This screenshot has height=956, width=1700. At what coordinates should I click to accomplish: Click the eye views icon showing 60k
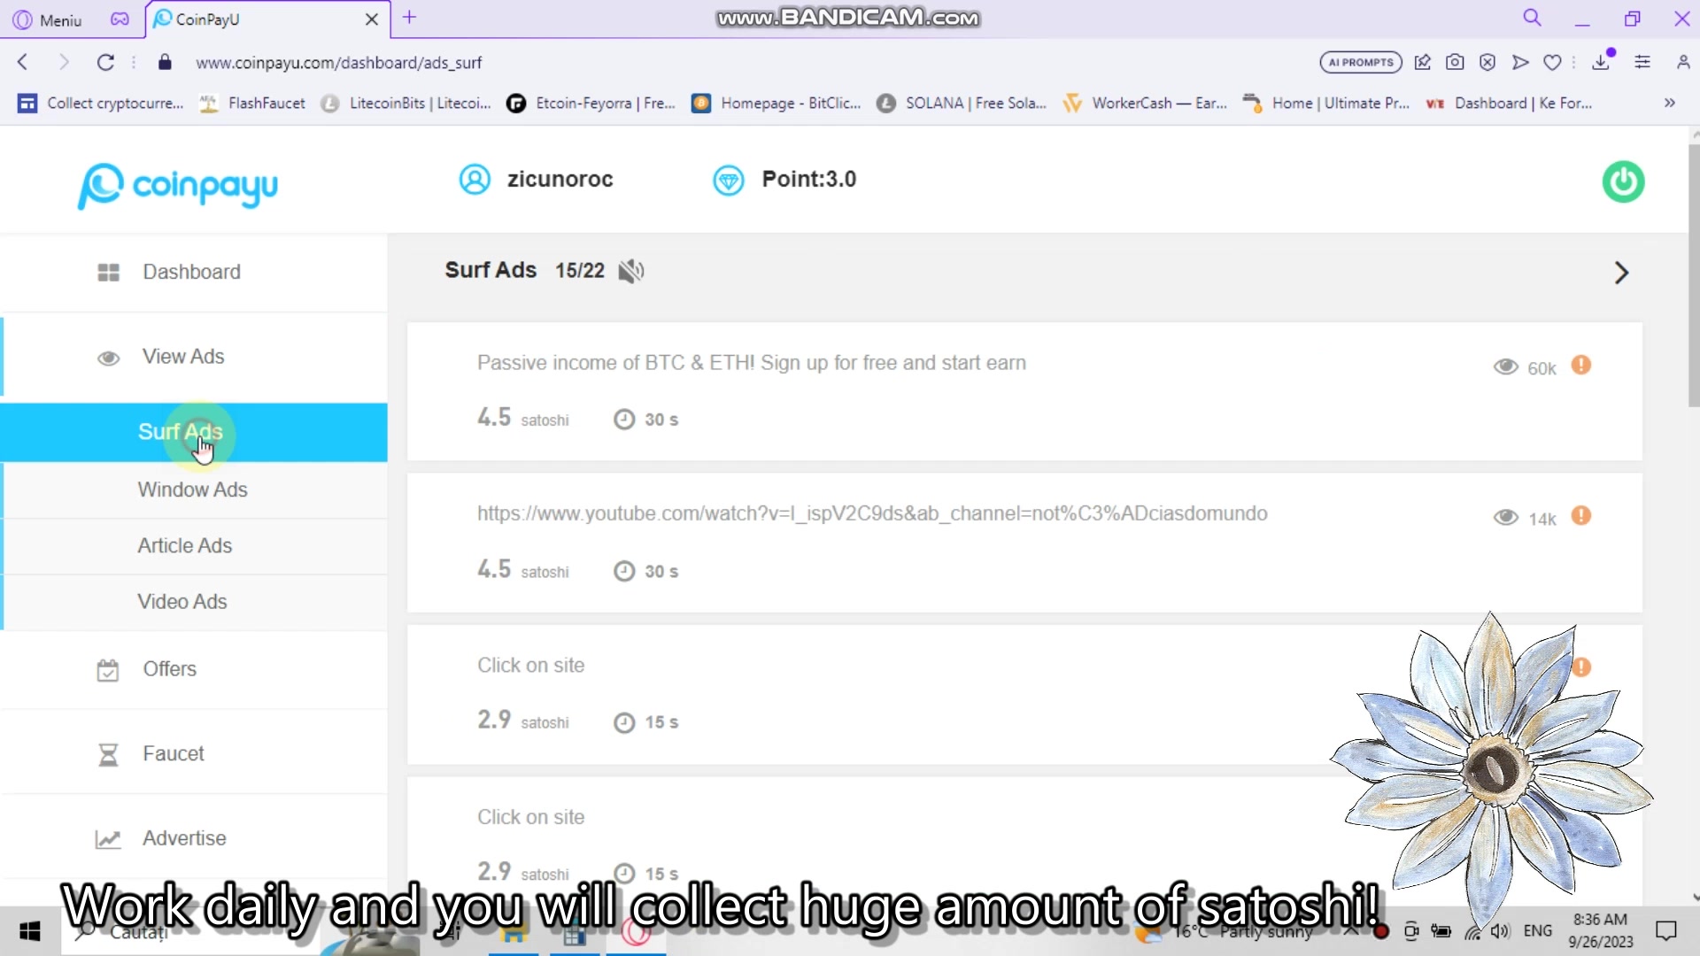point(1506,367)
